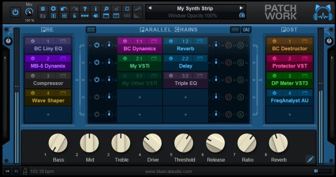Click the global settings gear icon
Screen dimensions: 336x177
(x=53, y=9)
